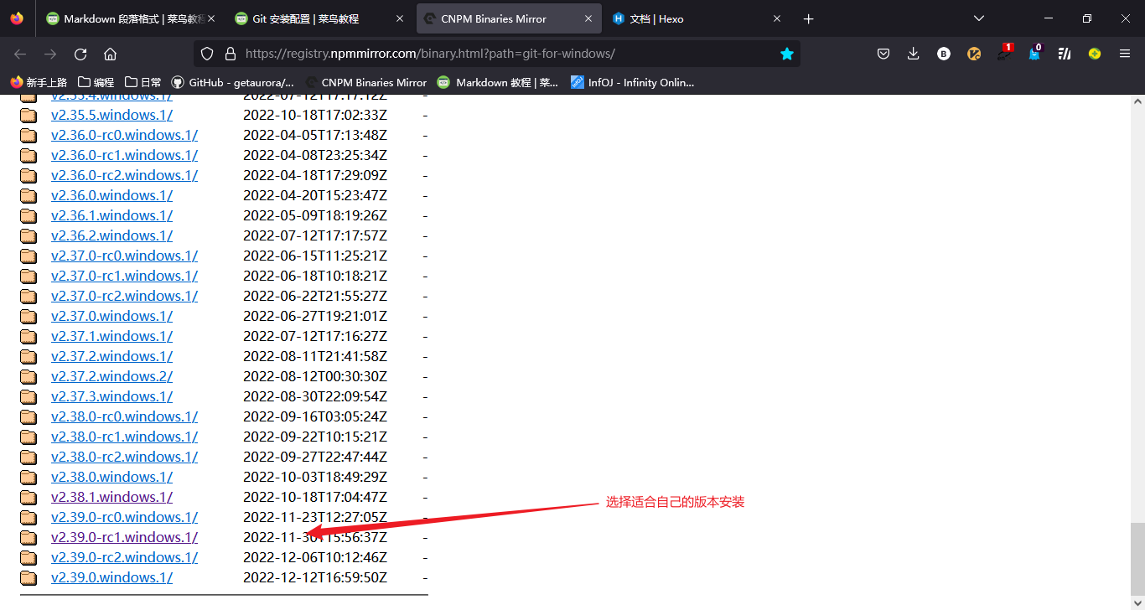Click folder icon beside v2.37.2.windows.1/
The width and height of the screenshot is (1145, 610).
(x=28, y=357)
